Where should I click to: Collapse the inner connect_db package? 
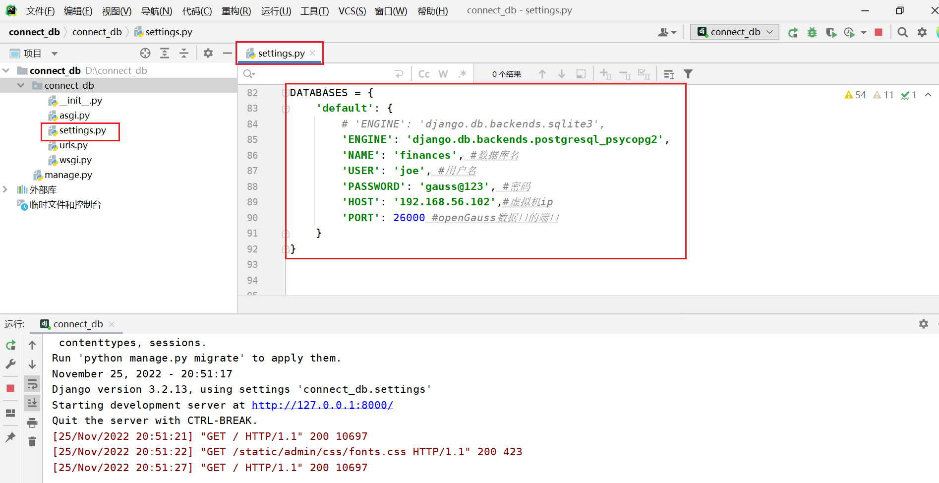coord(21,85)
